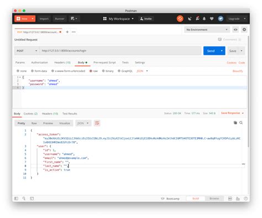Select the none body radio button
Image resolution: width=262 pixels, height=218 pixels.
(18, 71)
